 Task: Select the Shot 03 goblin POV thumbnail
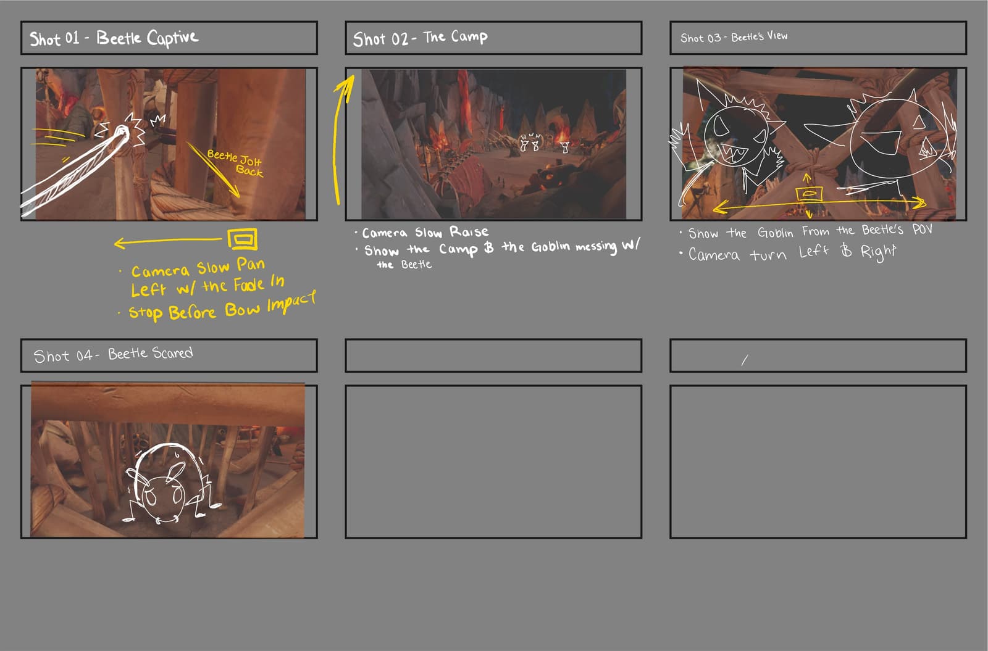click(x=818, y=144)
